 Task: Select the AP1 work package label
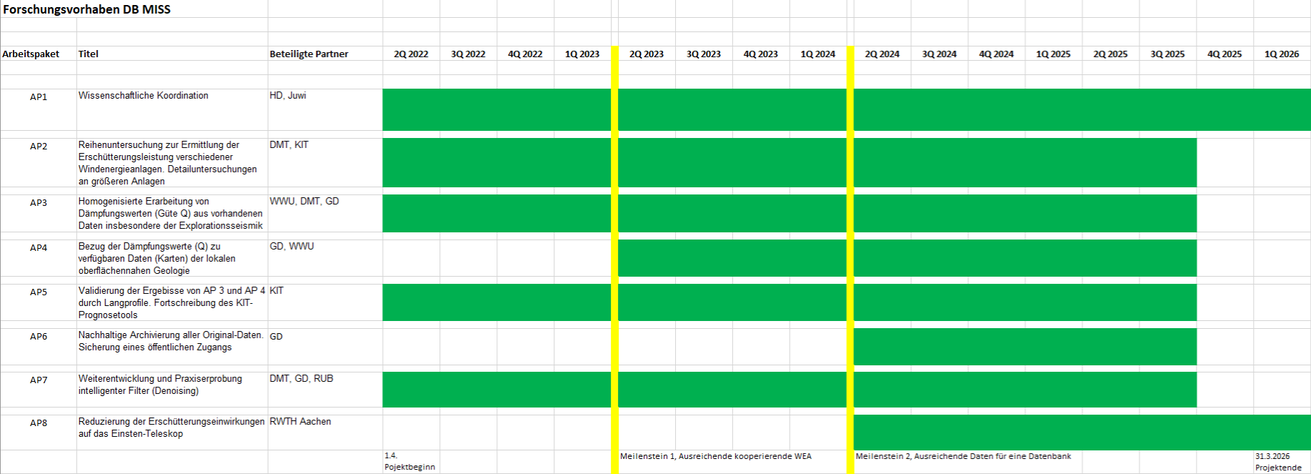coord(39,97)
